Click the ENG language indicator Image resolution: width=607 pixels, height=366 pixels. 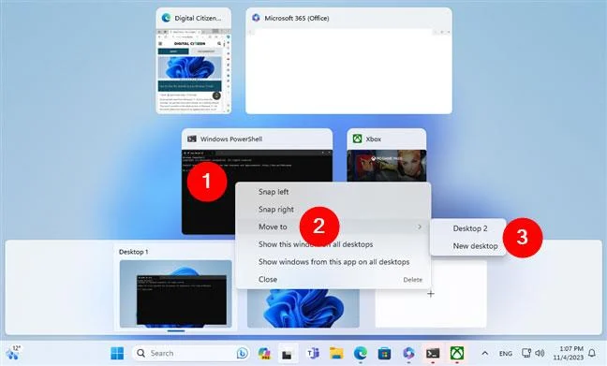point(506,354)
